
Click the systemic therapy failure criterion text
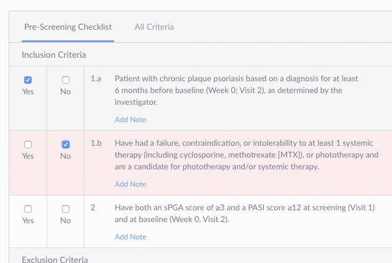click(246, 155)
